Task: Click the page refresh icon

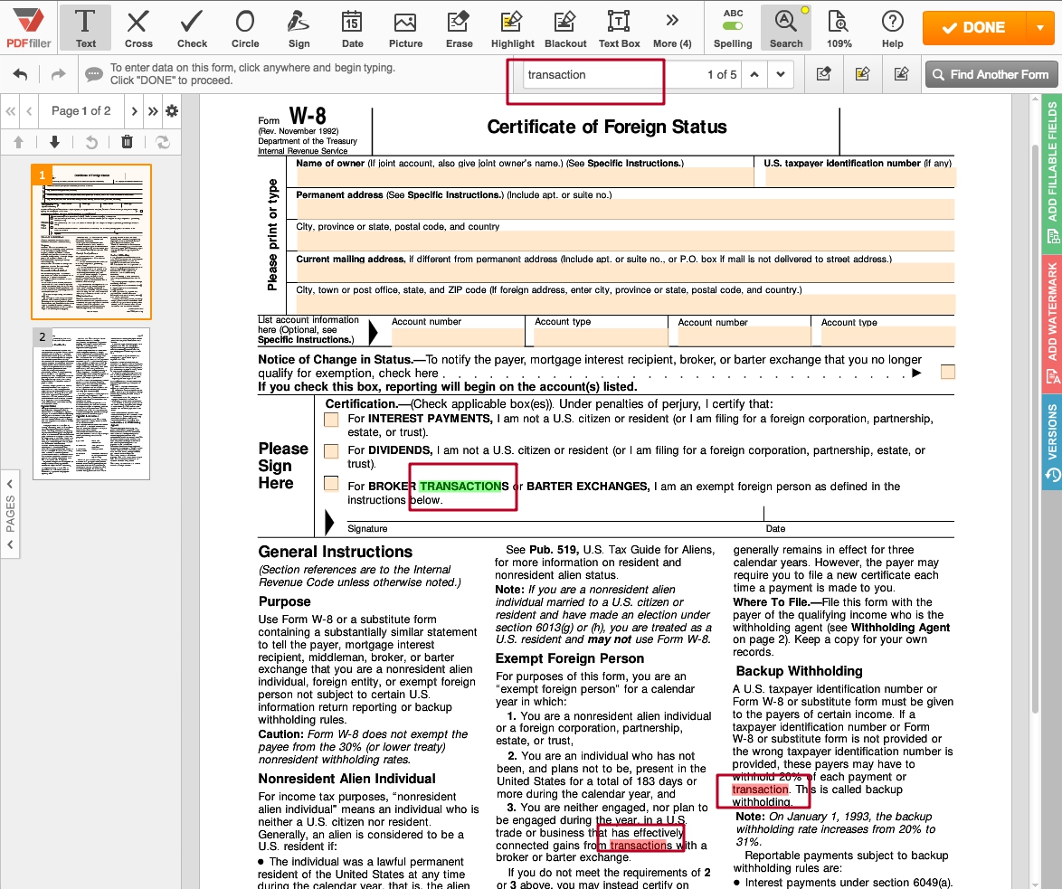Action: click(163, 142)
